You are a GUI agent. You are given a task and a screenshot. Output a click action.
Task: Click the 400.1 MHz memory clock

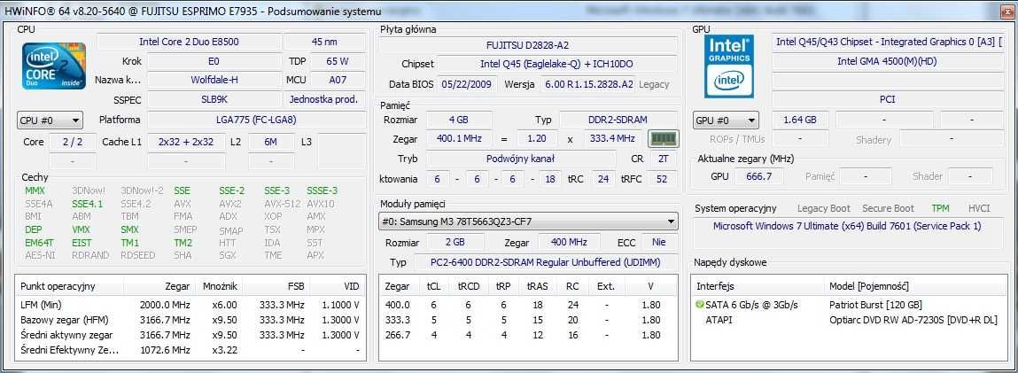pyautogui.click(x=459, y=139)
